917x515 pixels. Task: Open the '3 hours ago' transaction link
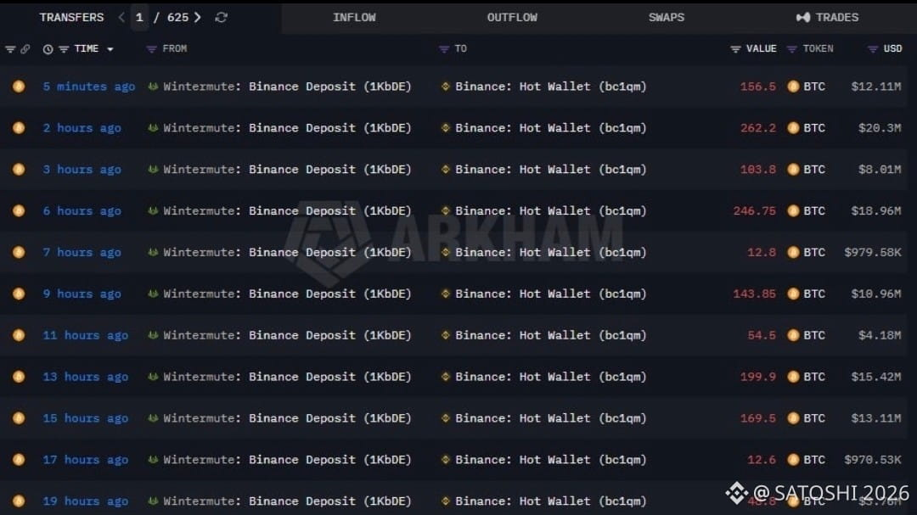pos(82,170)
